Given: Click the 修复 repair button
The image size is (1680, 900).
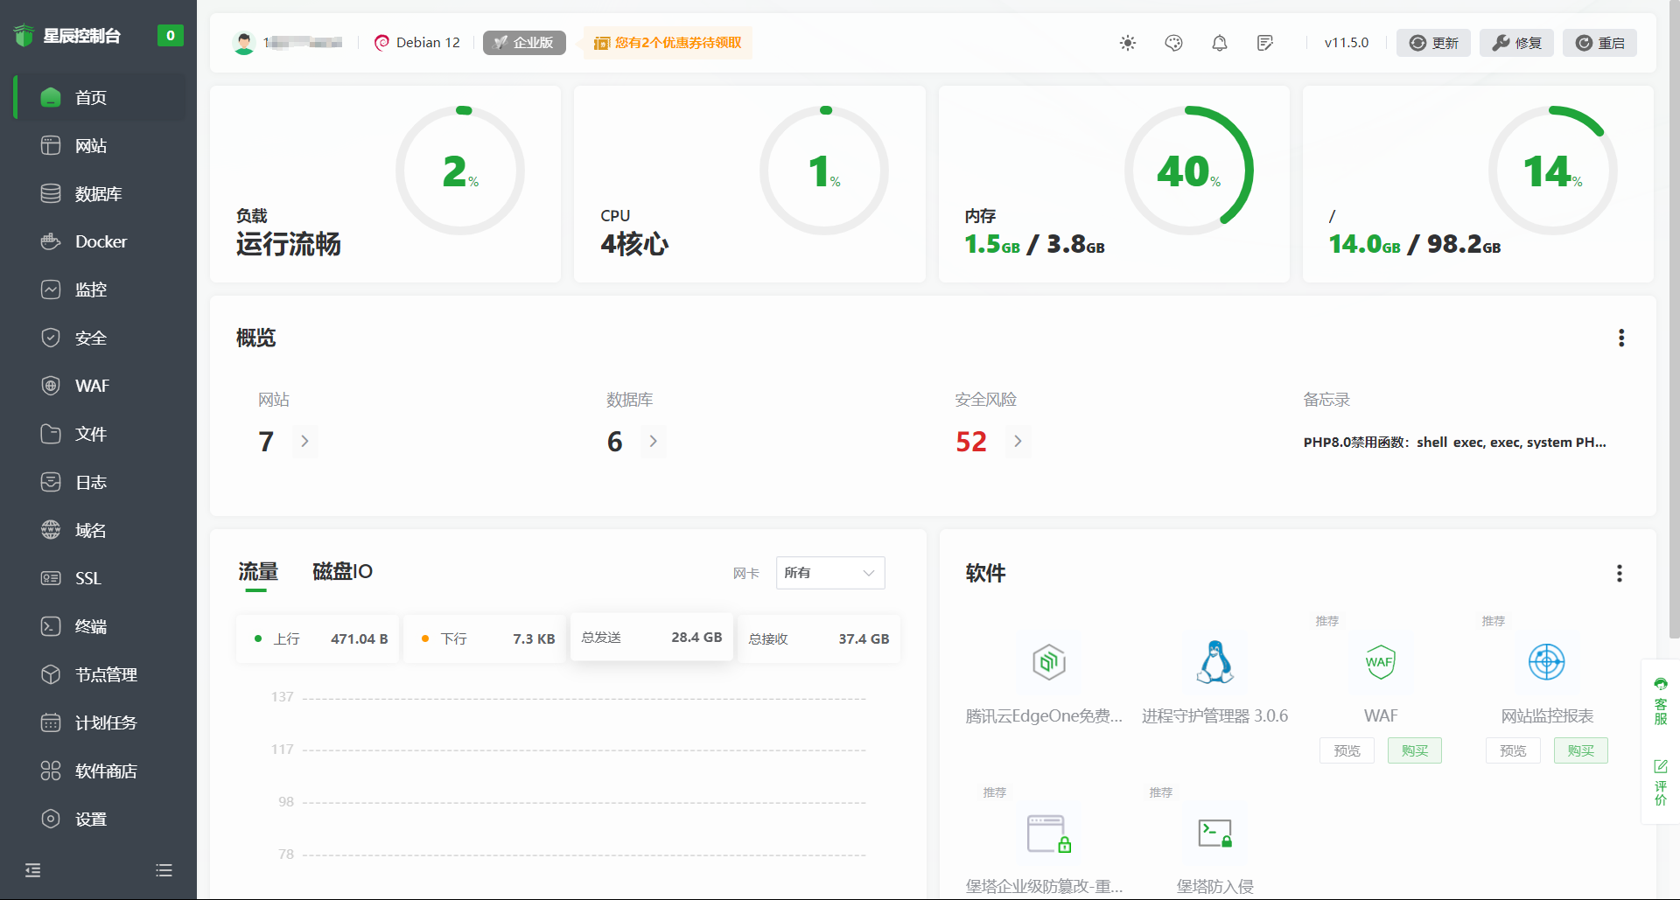Looking at the screenshot, I should pyautogui.click(x=1516, y=43).
